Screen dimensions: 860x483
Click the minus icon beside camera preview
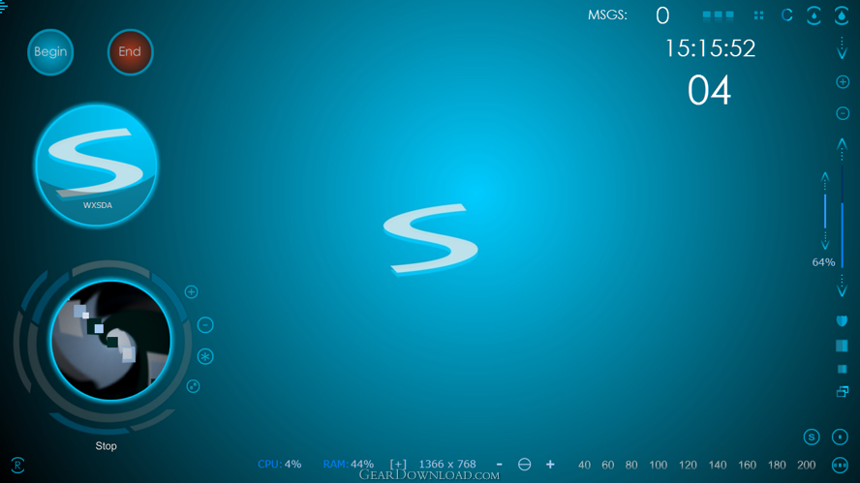[x=205, y=325]
